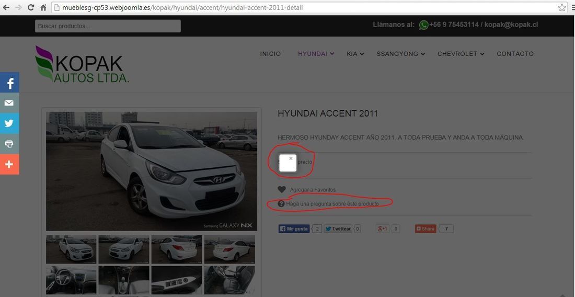
Task: Open the HYUNDAI menu item
Action: pyautogui.click(x=313, y=54)
